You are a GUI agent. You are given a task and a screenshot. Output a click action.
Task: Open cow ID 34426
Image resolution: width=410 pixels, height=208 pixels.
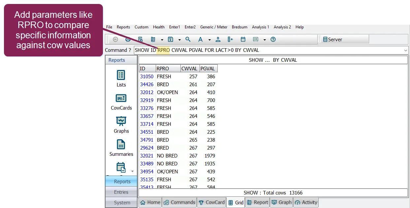147,84
